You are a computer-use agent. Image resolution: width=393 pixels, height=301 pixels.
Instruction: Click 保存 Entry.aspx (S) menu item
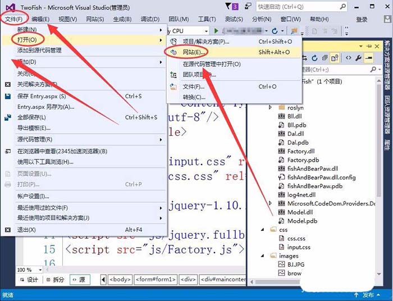click(84, 96)
